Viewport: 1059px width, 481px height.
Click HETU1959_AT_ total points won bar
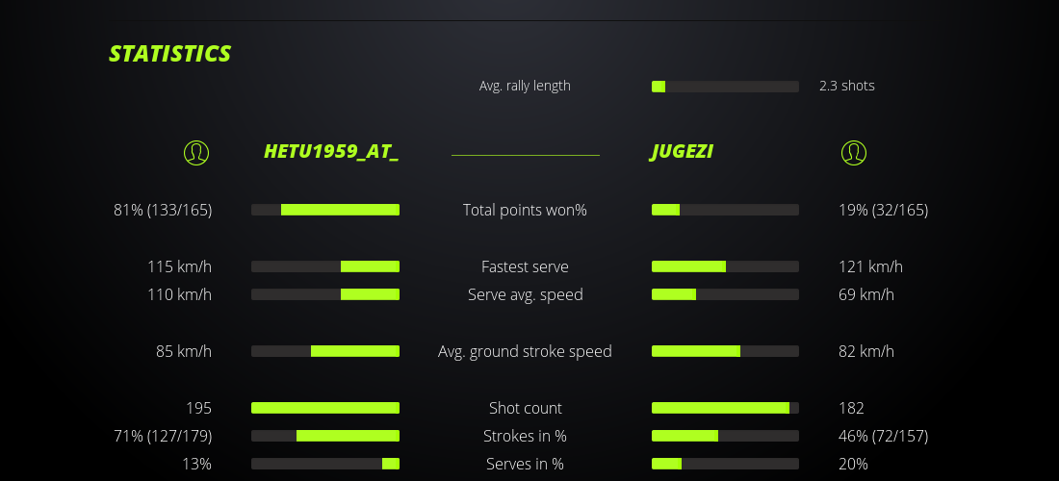[x=325, y=210]
